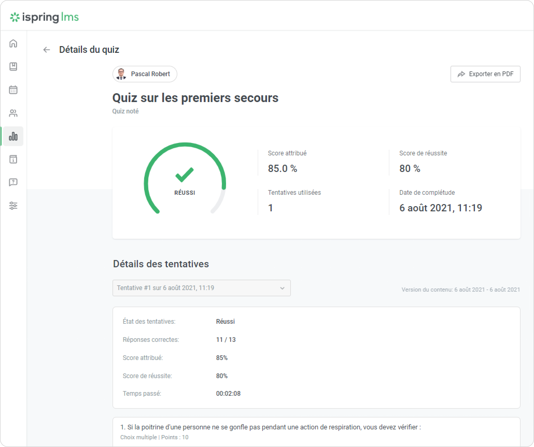Select the reports bar chart sidebar icon

(13, 136)
